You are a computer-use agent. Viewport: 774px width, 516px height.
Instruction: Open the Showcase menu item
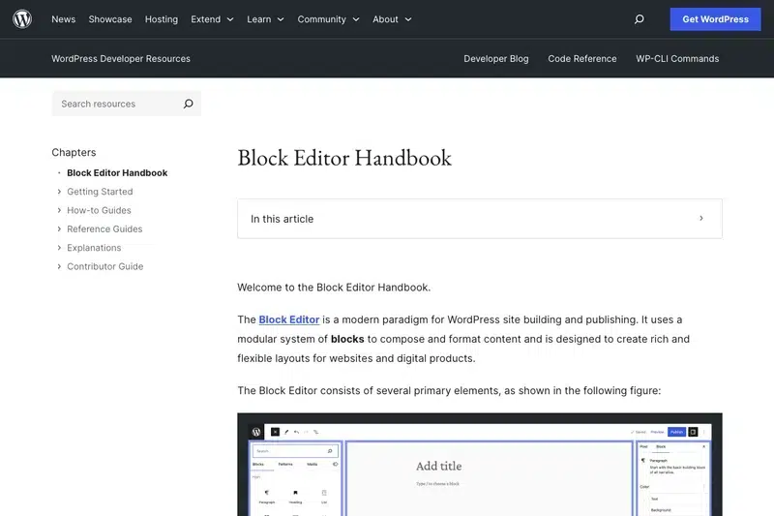110,19
